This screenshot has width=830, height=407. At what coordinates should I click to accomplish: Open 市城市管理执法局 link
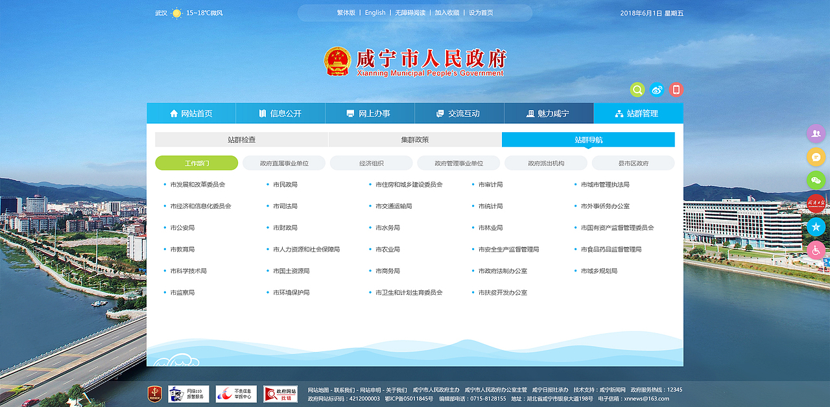[x=605, y=185]
